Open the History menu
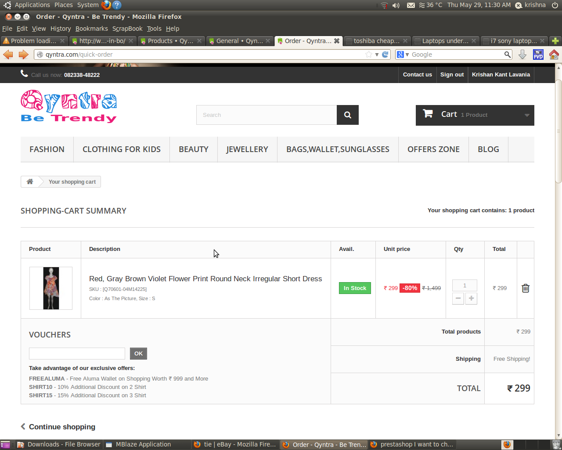The width and height of the screenshot is (562, 450). pos(61,29)
